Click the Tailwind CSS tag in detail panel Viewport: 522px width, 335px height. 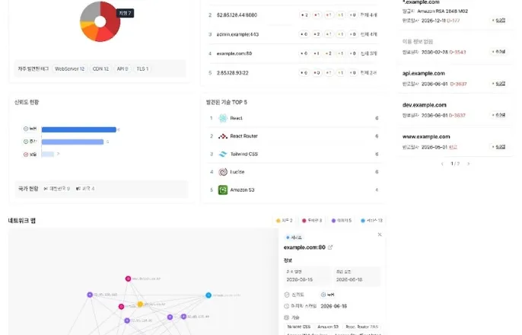point(298,327)
